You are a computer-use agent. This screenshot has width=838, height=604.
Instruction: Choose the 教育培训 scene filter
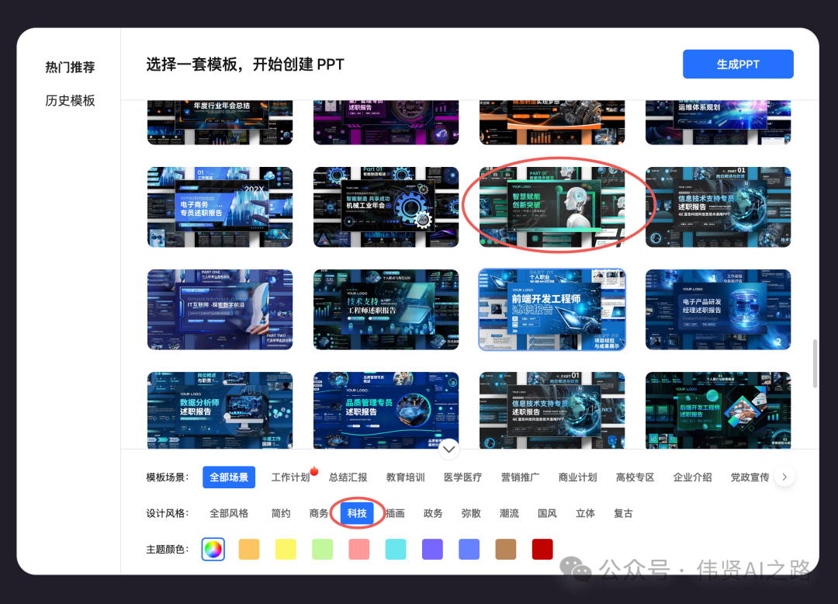405,477
